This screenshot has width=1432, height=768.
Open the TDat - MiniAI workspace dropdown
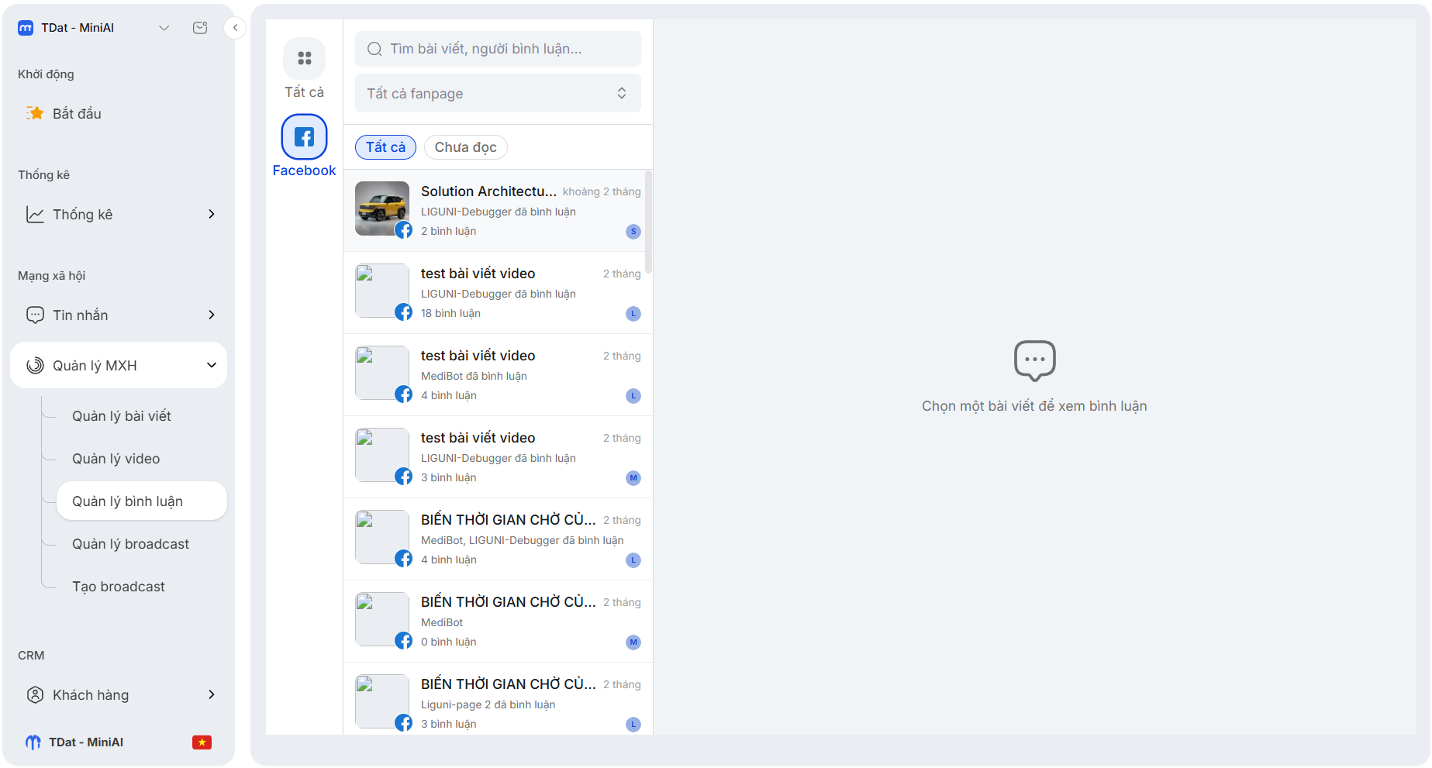click(164, 28)
